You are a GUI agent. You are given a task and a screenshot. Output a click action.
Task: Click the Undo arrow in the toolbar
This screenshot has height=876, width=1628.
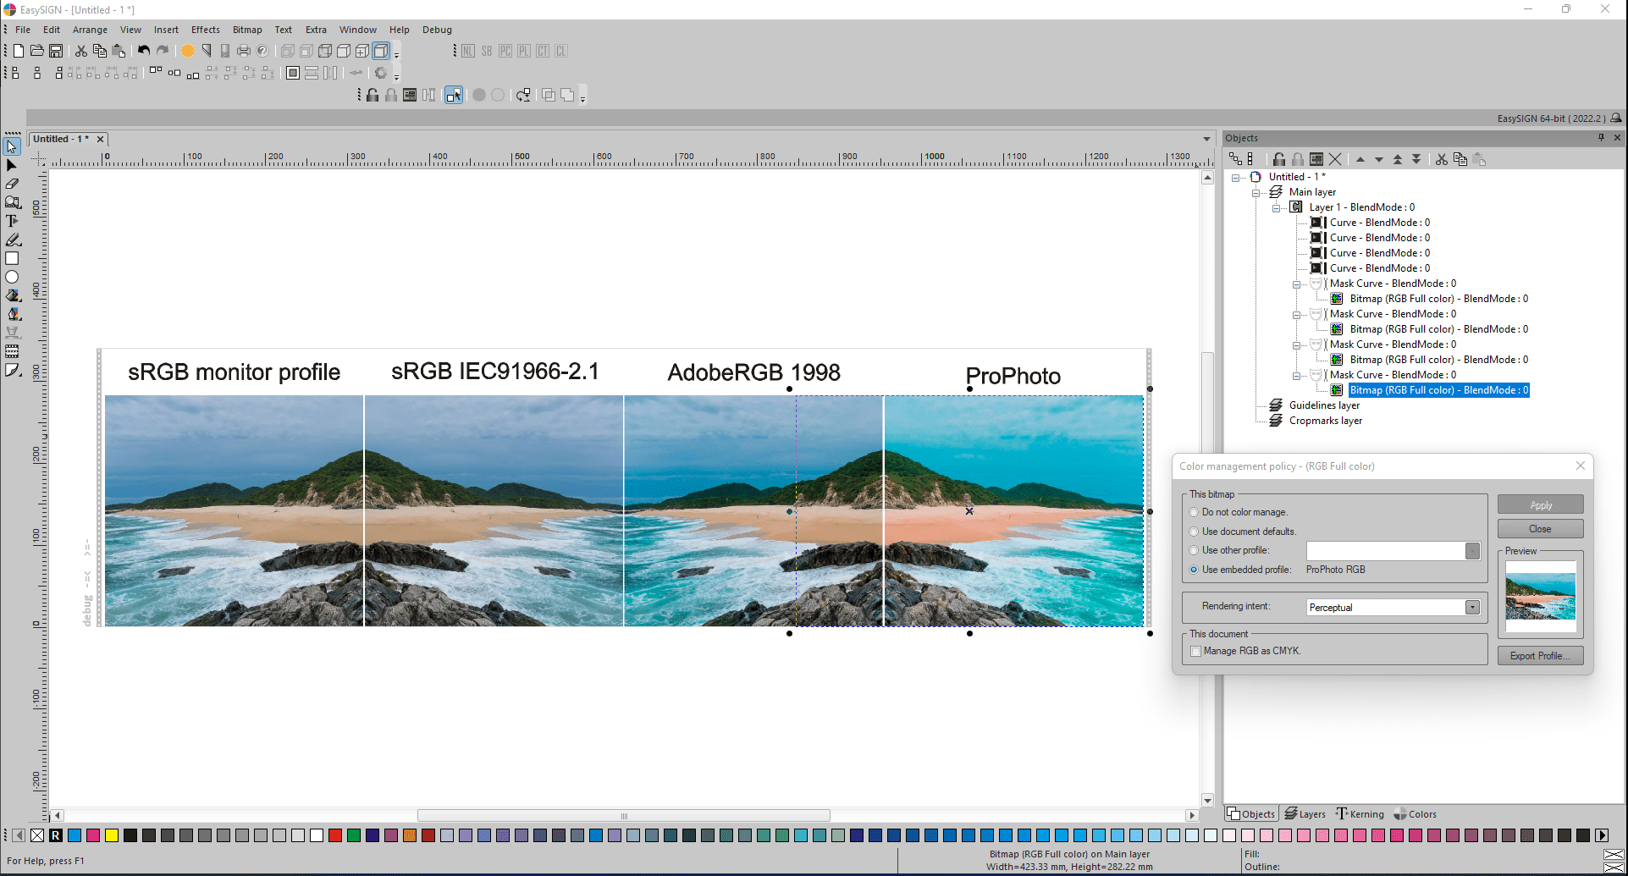(x=144, y=51)
